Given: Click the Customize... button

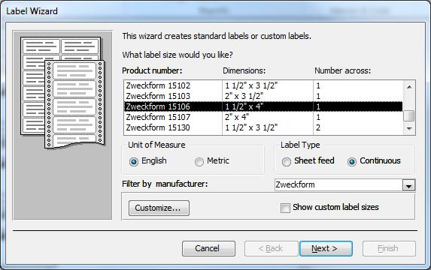Looking at the screenshot, I should click(159, 208).
